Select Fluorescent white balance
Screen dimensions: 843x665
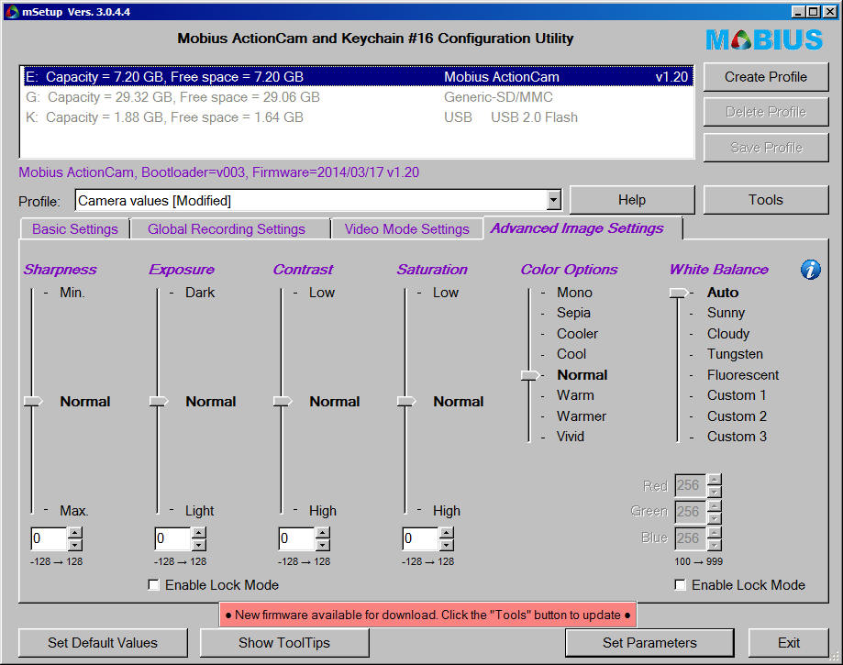743,375
